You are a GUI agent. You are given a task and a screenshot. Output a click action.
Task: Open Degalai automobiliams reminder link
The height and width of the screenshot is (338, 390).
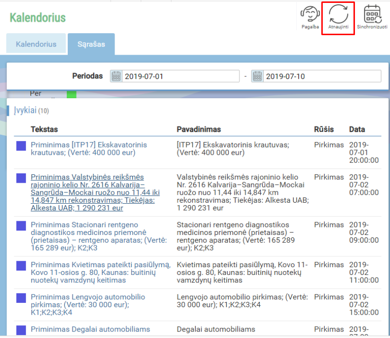(x=90, y=329)
